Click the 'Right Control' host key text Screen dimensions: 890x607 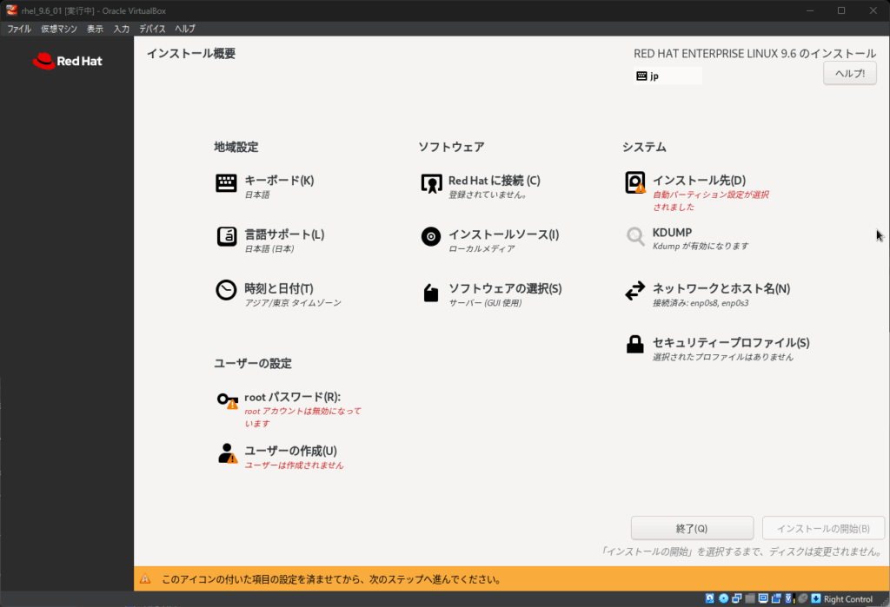(847, 599)
